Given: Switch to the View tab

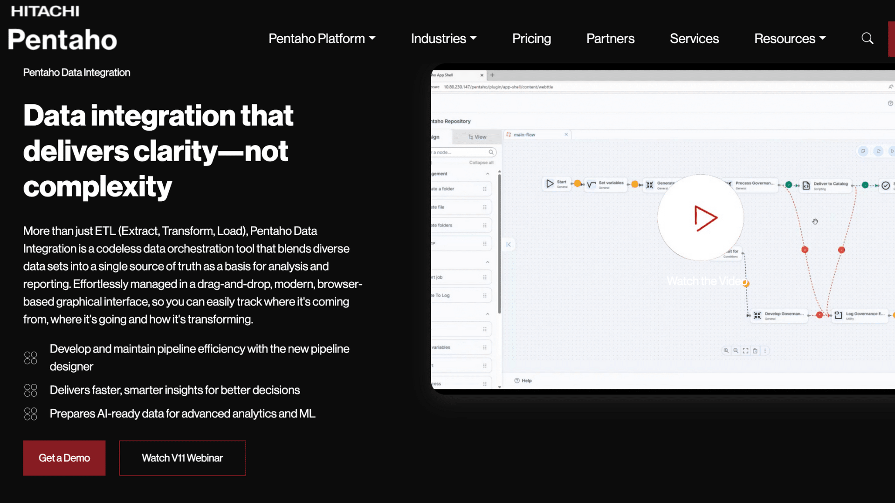Looking at the screenshot, I should [x=477, y=136].
